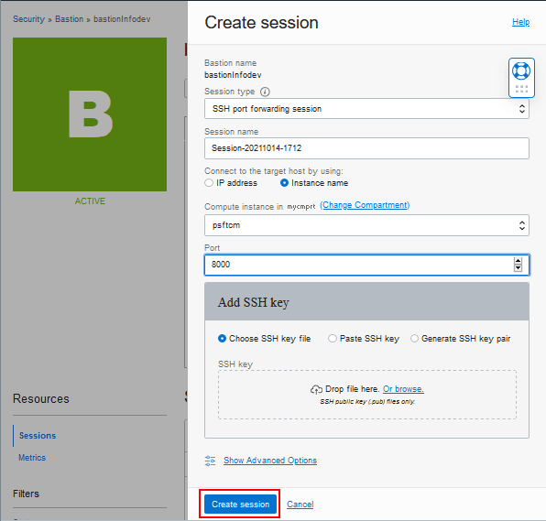Open Sessions under Resources
The image size is (546, 521).
(38, 435)
